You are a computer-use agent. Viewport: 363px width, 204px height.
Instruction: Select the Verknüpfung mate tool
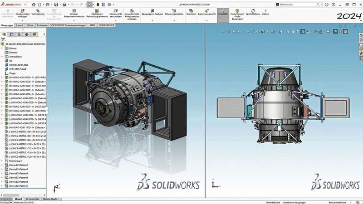(x=38, y=11)
